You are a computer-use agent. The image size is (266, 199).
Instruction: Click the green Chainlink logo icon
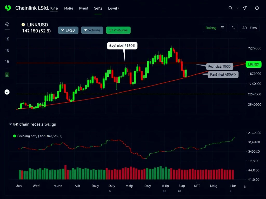(8, 8)
